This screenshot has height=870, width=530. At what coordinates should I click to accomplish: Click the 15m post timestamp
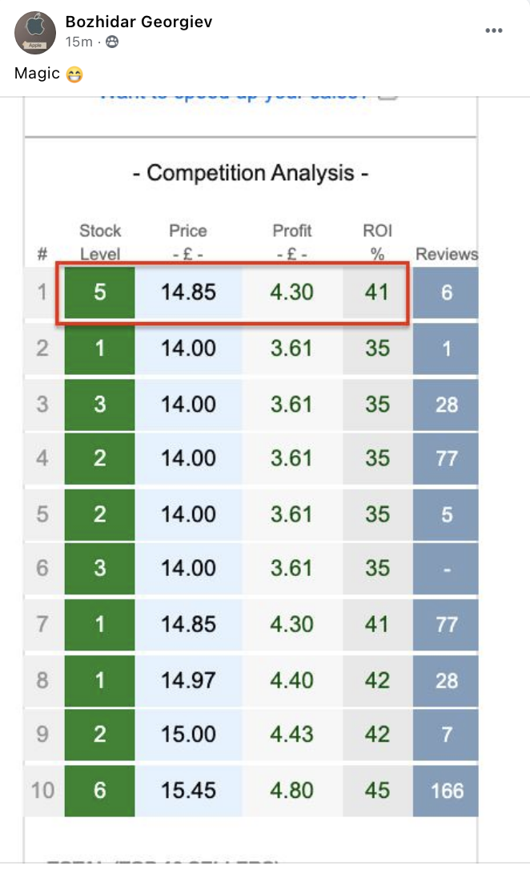coord(78,42)
